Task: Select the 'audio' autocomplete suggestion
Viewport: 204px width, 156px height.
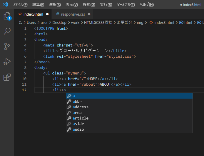Action: (129, 130)
